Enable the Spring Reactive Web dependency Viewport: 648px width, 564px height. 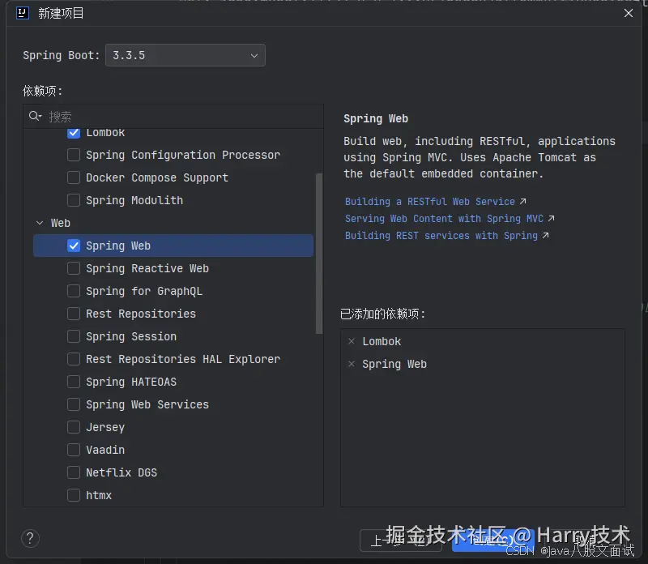73,268
